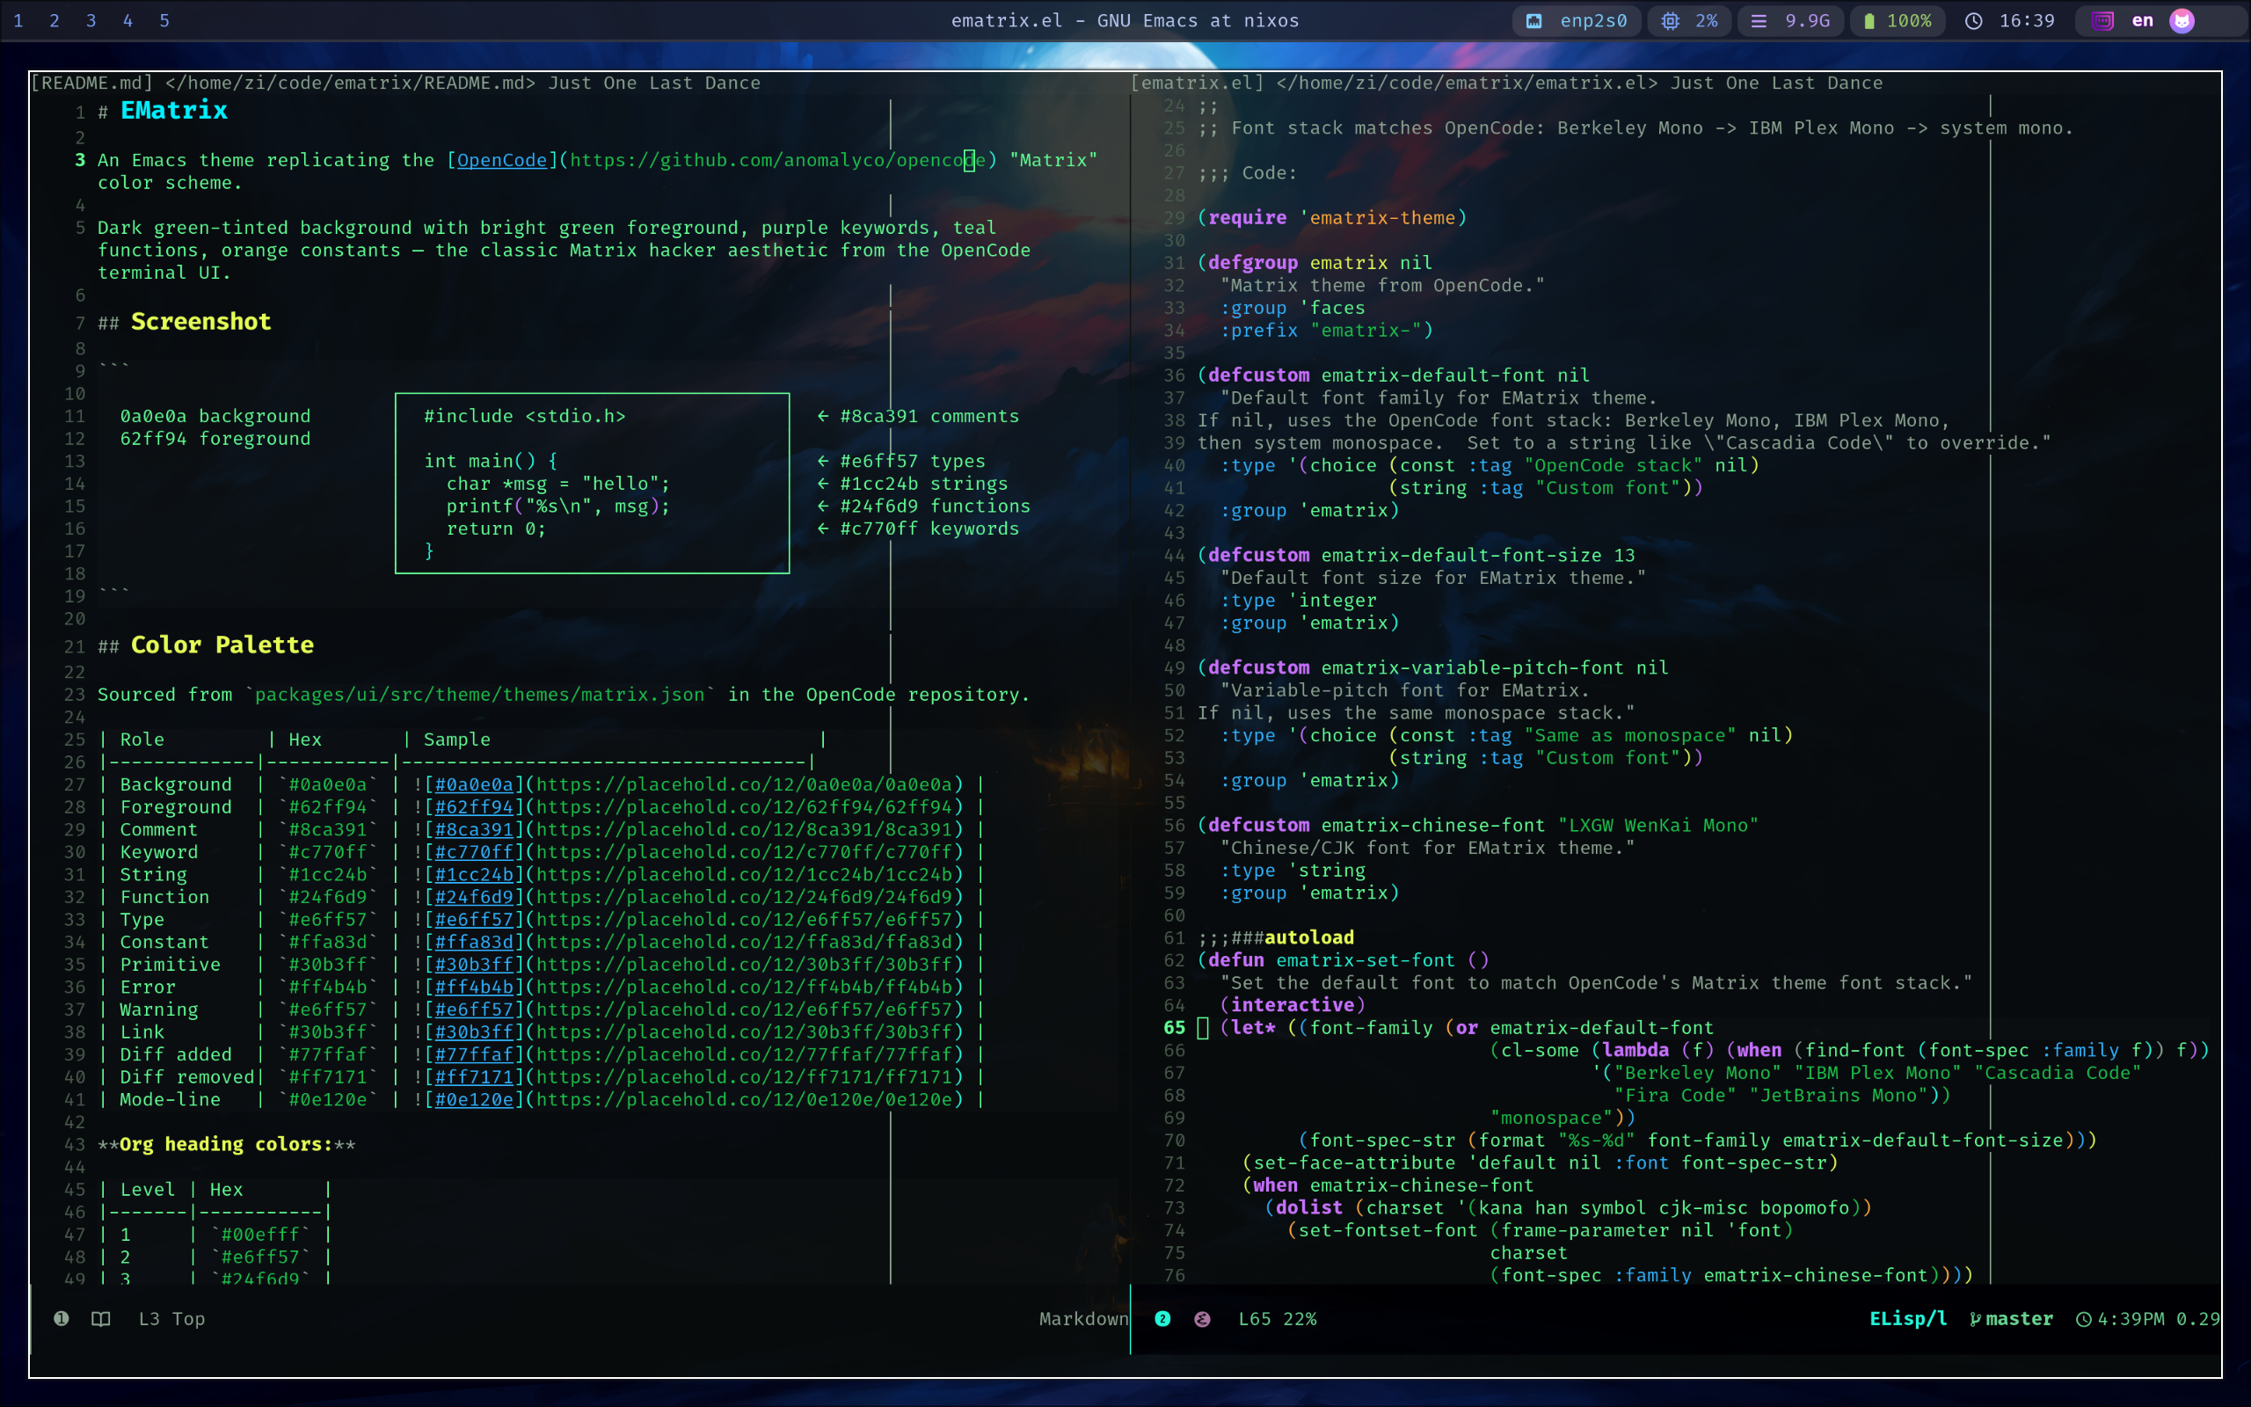The width and height of the screenshot is (2251, 1407).
Task: Click 'Primitive' role cell in palette table
Action: [171, 964]
